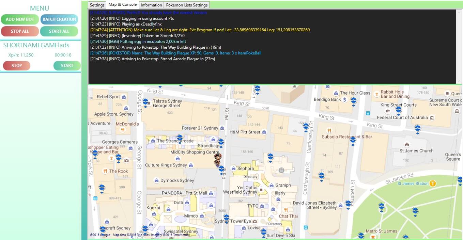This screenshot has height=240, width=463.
Task: Click the PANDORA Pitt St Mall shopping icon
Action: tap(211, 193)
